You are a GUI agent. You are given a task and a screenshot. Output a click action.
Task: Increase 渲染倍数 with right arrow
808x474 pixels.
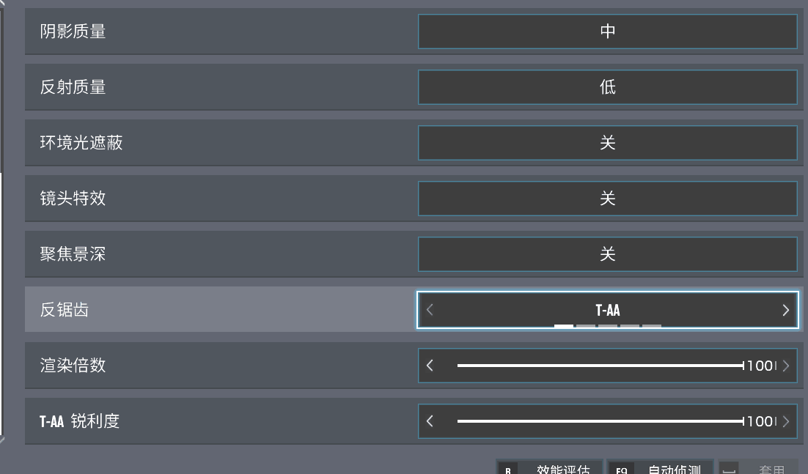click(x=786, y=365)
